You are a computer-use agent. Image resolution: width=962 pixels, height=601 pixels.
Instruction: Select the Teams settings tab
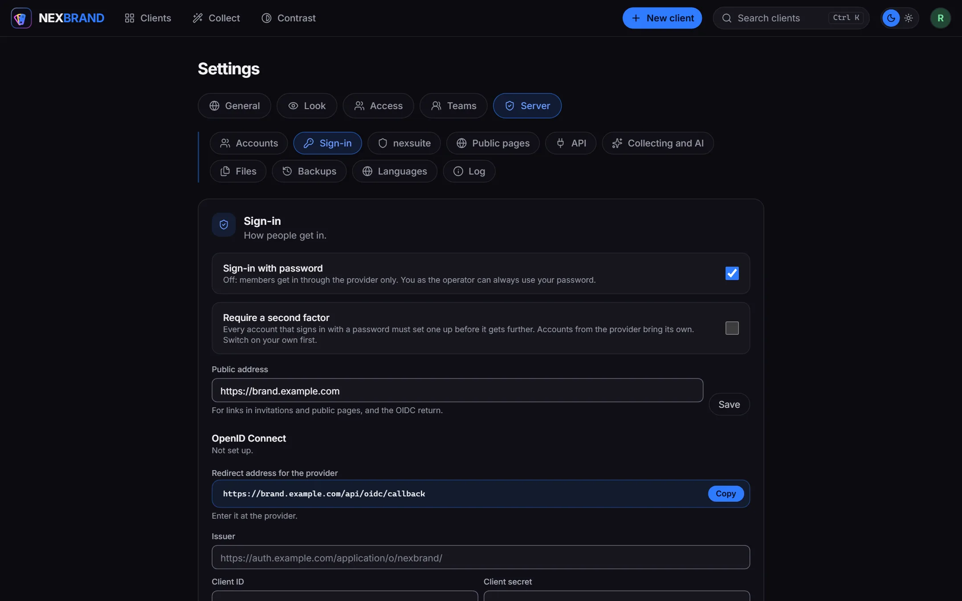click(453, 106)
